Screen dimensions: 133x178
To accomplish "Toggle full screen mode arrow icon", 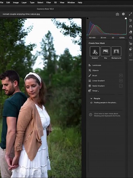I will click(130, 14).
